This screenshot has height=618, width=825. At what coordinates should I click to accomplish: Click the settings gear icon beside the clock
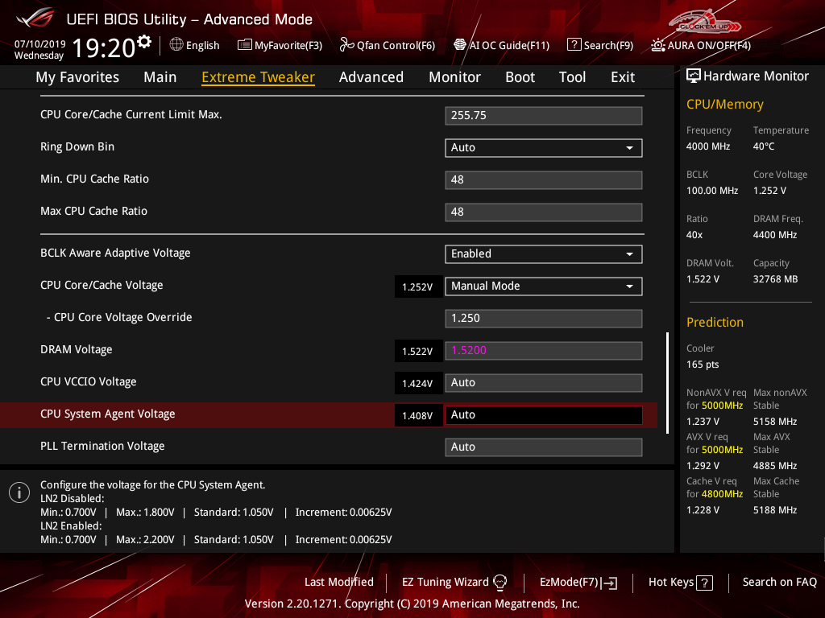pyautogui.click(x=144, y=41)
